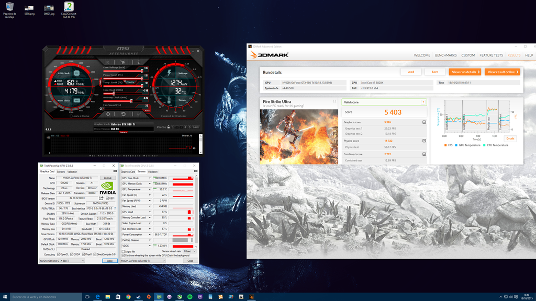Open MSI Afterburner settings gear
Viewport: 536px width, 301px height.
pyautogui.click(x=108, y=114)
